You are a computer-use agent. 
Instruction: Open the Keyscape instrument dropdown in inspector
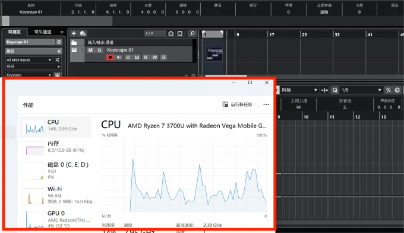(x=29, y=75)
